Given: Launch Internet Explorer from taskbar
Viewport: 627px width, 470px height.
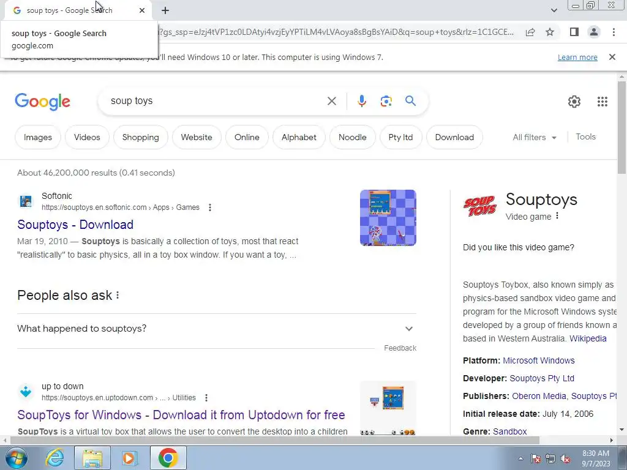Looking at the screenshot, I should click(x=54, y=458).
